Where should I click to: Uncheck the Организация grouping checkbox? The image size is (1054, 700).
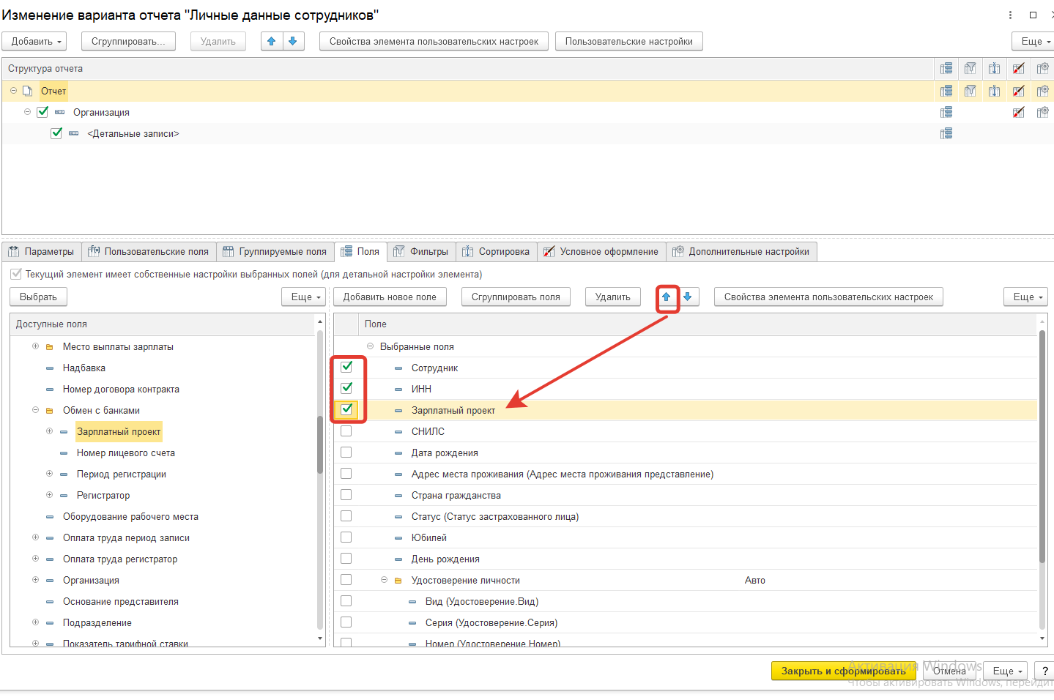(x=42, y=112)
